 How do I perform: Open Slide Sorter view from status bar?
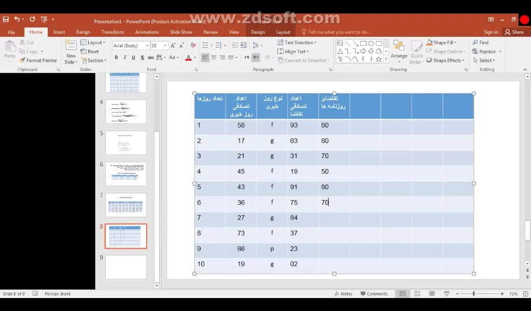[417, 294]
